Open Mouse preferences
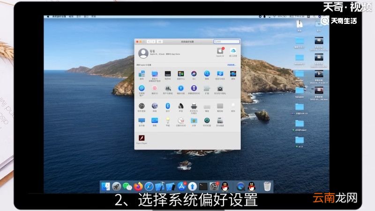Viewport: 375px width, 211px height. coord(233,106)
